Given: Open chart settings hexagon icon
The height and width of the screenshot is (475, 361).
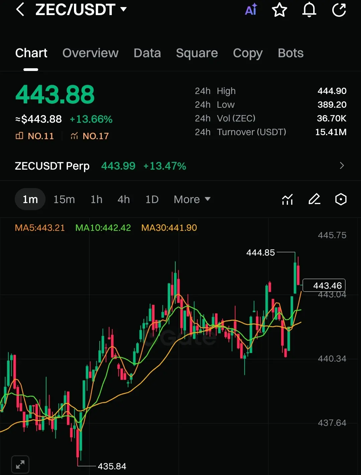Looking at the screenshot, I should pyautogui.click(x=341, y=199).
